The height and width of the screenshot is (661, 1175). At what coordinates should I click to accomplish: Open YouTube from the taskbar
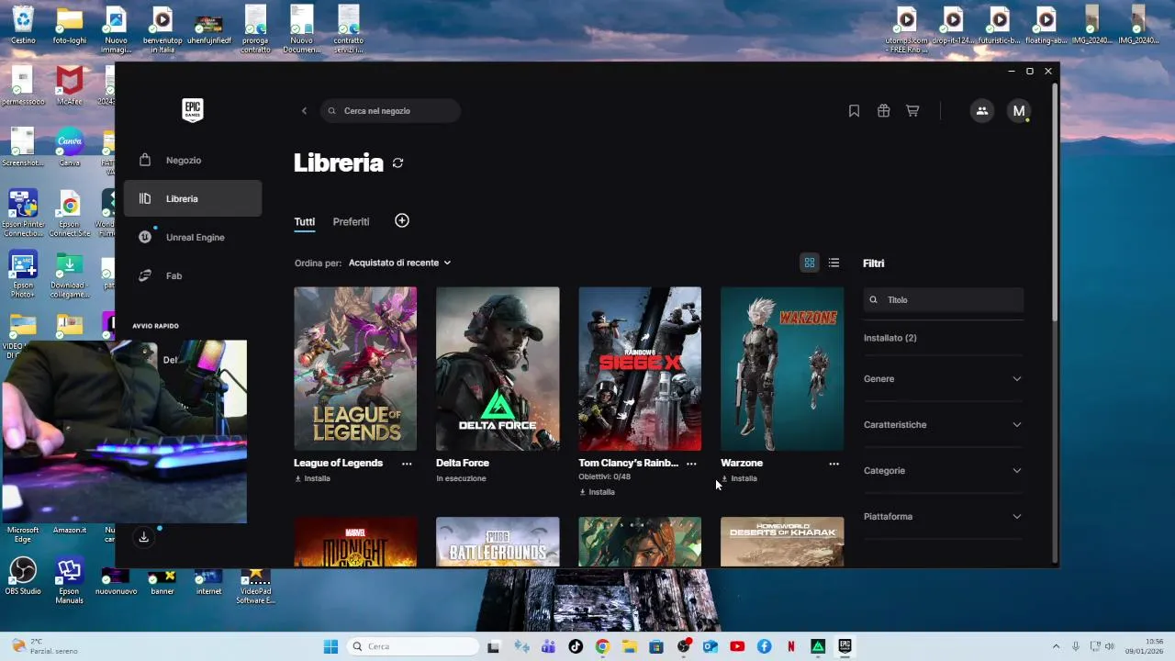click(x=737, y=646)
